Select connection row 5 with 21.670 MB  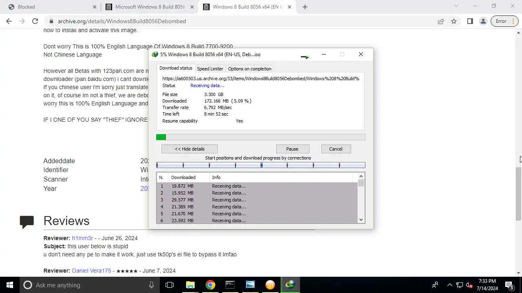(x=257, y=214)
